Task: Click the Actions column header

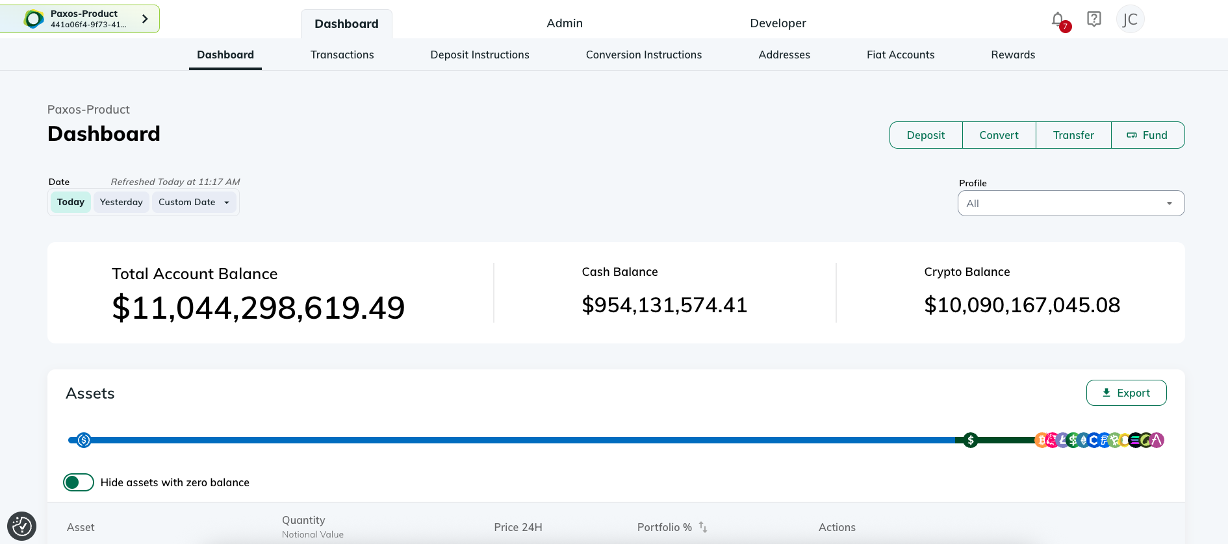Action: (x=837, y=527)
